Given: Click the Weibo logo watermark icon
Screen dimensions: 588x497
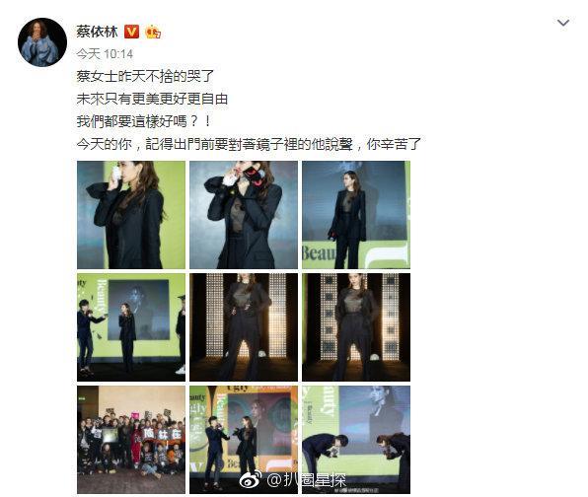Looking at the screenshot, I should tap(251, 479).
